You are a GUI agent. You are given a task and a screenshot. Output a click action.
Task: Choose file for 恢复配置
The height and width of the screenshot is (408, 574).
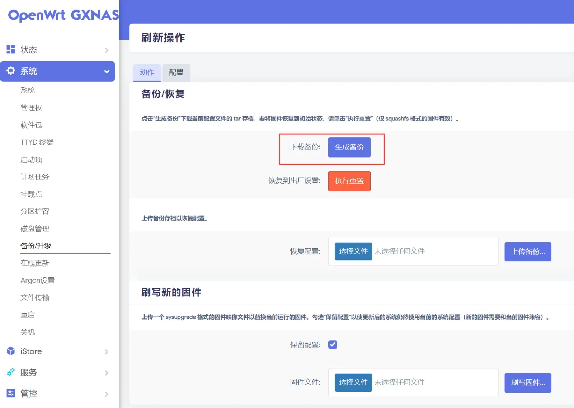353,251
